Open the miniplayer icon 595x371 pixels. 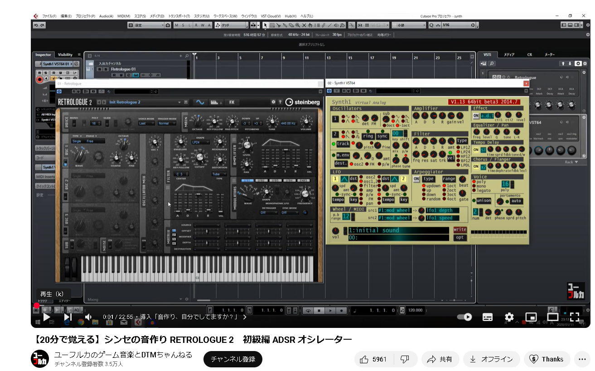[x=531, y=317]
